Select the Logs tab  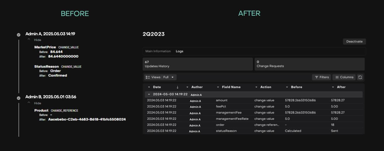tap(179, 51)
